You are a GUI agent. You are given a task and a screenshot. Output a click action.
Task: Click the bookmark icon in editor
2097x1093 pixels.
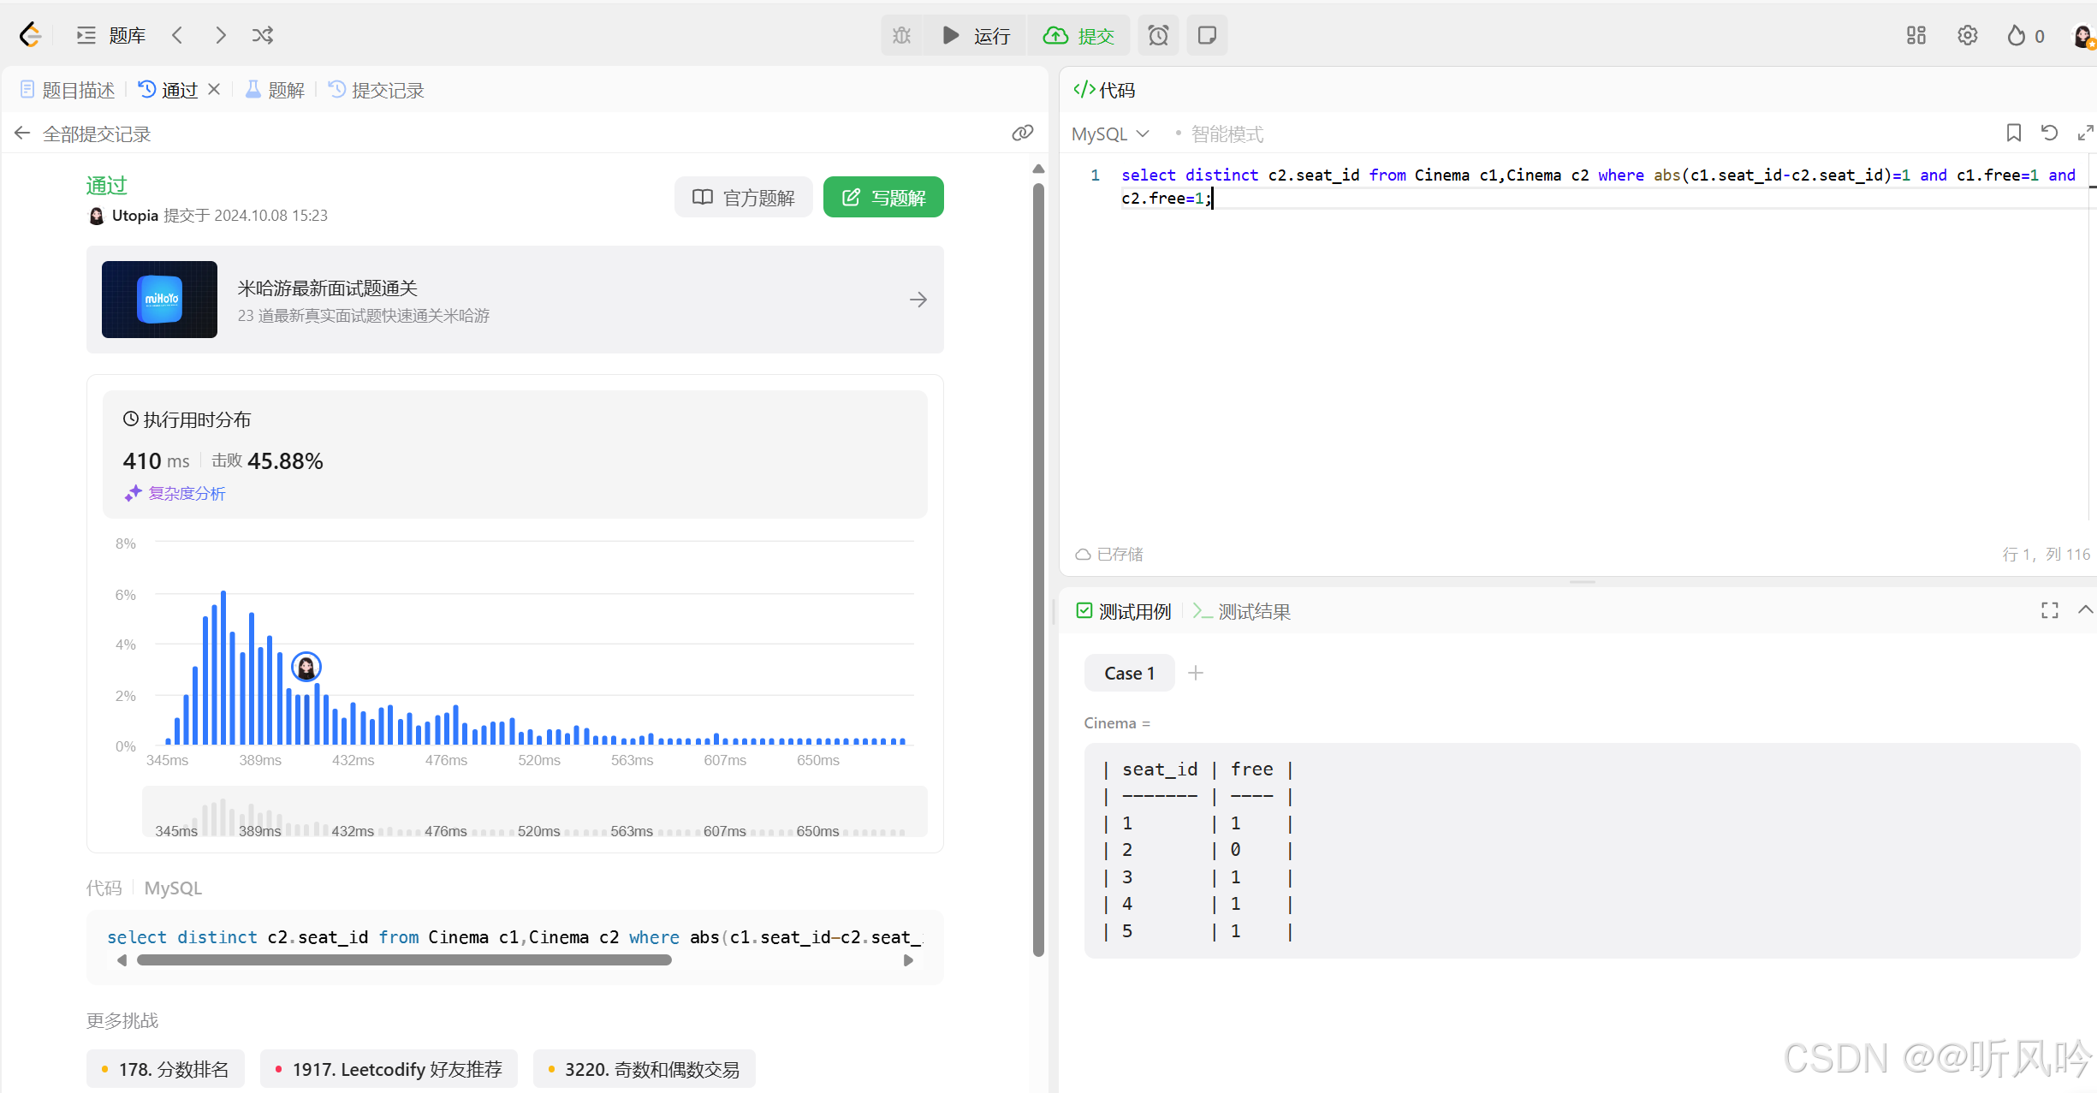[2014, 133]
